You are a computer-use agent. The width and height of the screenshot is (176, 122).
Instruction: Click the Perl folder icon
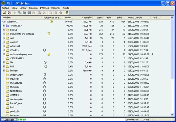[7, 107]
